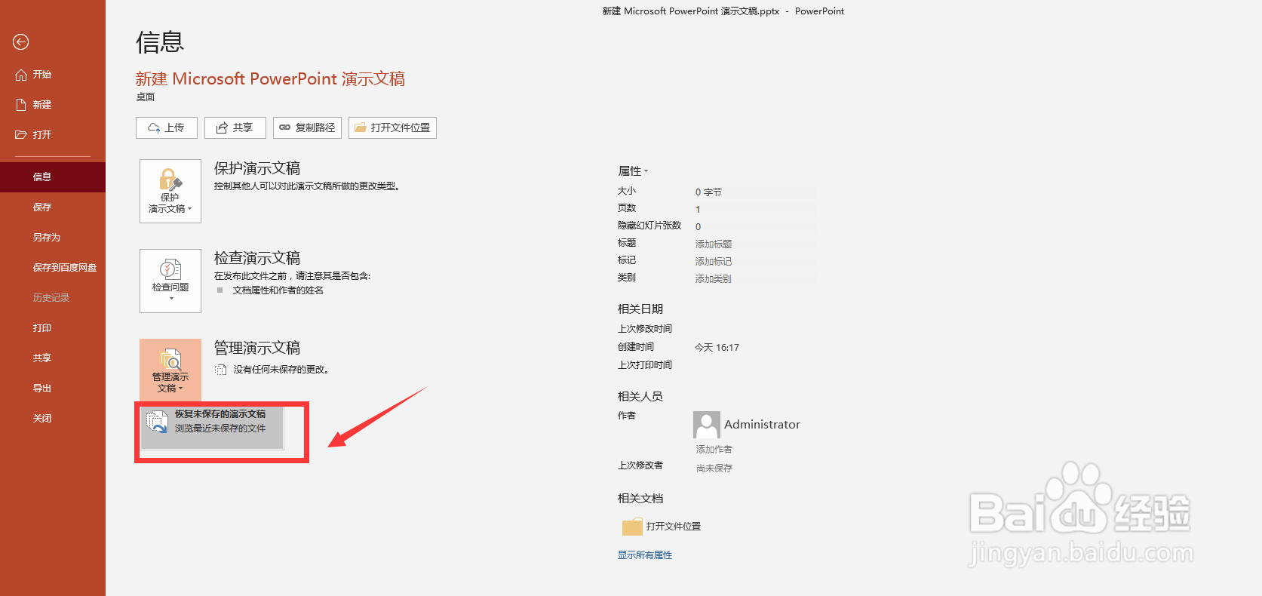Click the 0 字节 size value
The image size is (1262, 596).
tap(708, 192)
